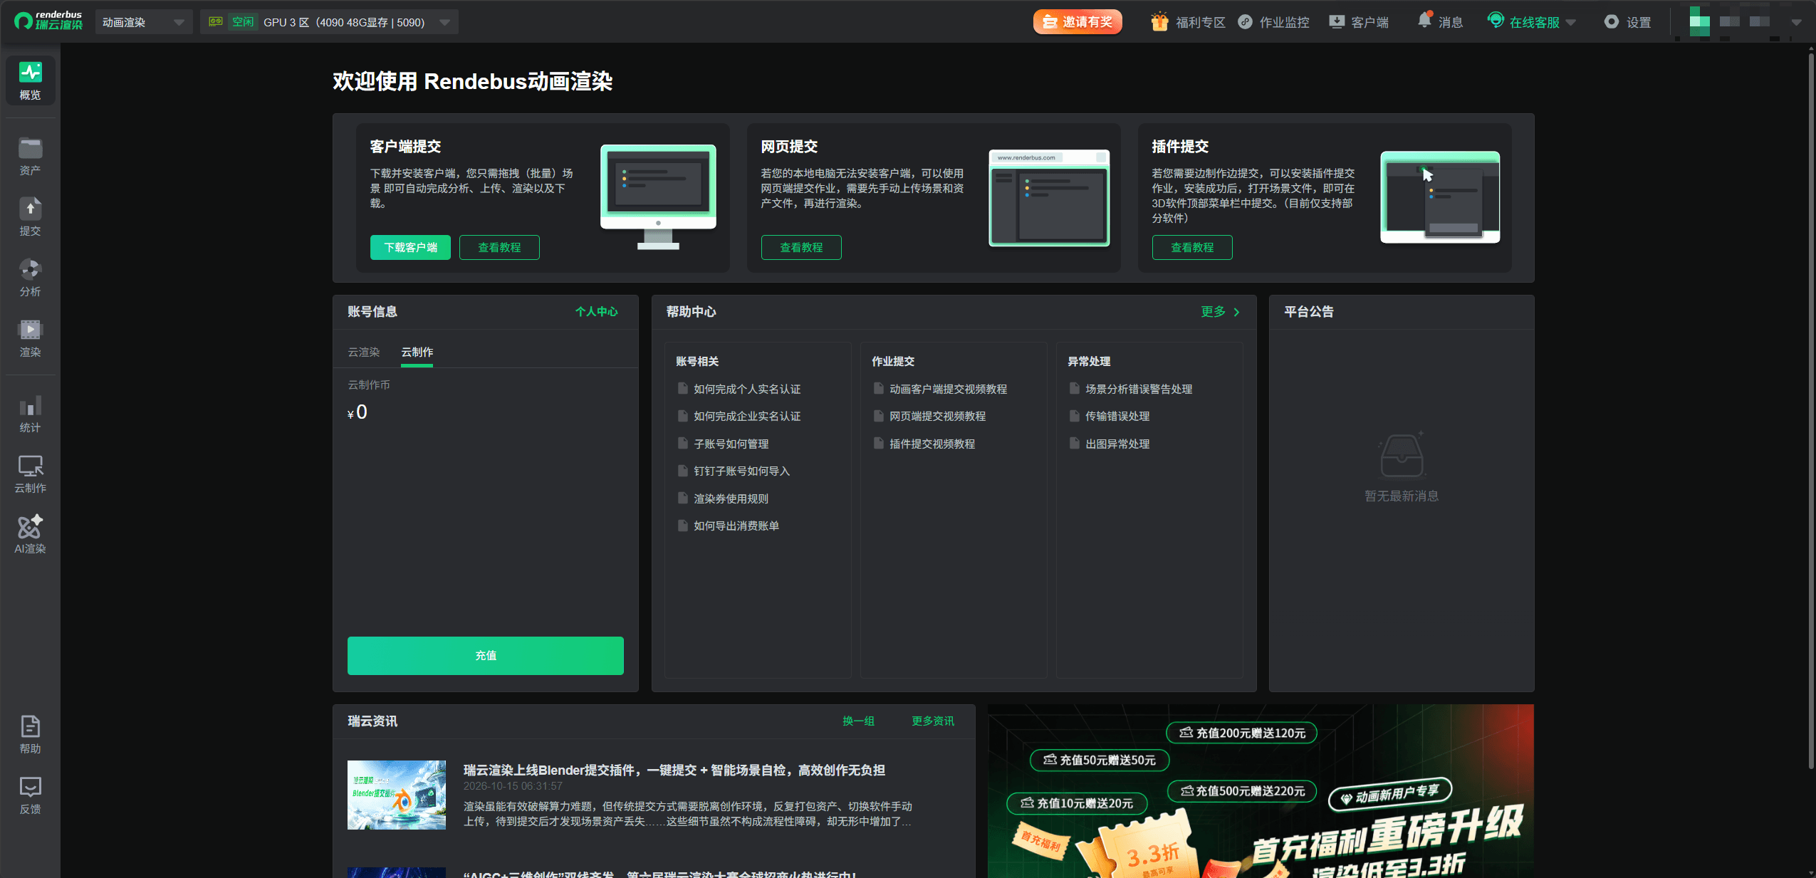The image size is (1816, 878).
Task: Click the page vertical scrollbar
Action: (1811, 409)
